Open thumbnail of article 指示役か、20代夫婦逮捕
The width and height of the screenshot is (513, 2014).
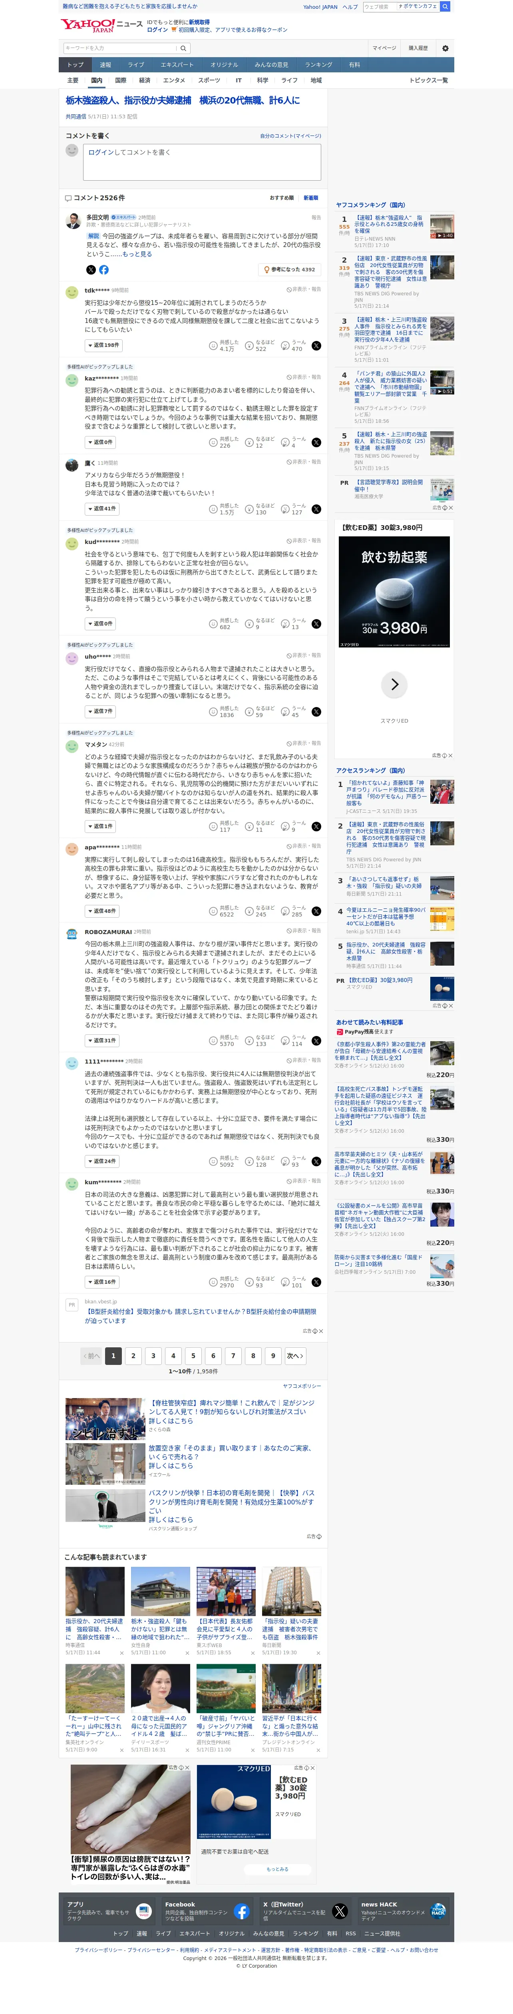point(95,1591)
